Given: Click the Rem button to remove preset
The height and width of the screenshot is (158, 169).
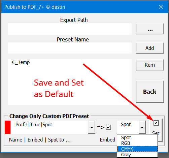Looking at the screenshot, I should point(150,65).
